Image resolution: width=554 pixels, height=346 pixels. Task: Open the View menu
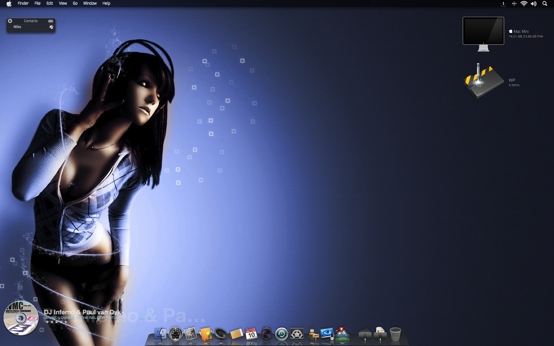(x=63, y=3)
